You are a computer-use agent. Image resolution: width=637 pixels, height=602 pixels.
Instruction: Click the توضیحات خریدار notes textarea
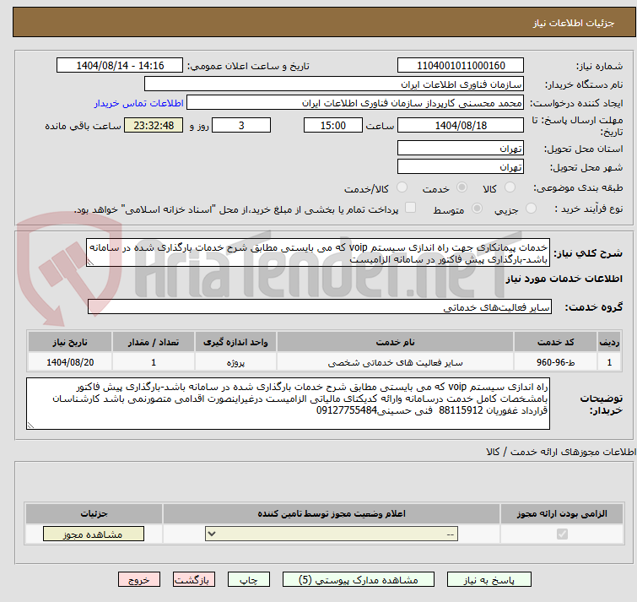pos(288,404)
